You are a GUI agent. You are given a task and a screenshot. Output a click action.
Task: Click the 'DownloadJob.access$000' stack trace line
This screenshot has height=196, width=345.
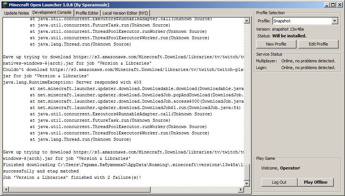[137, 101]
